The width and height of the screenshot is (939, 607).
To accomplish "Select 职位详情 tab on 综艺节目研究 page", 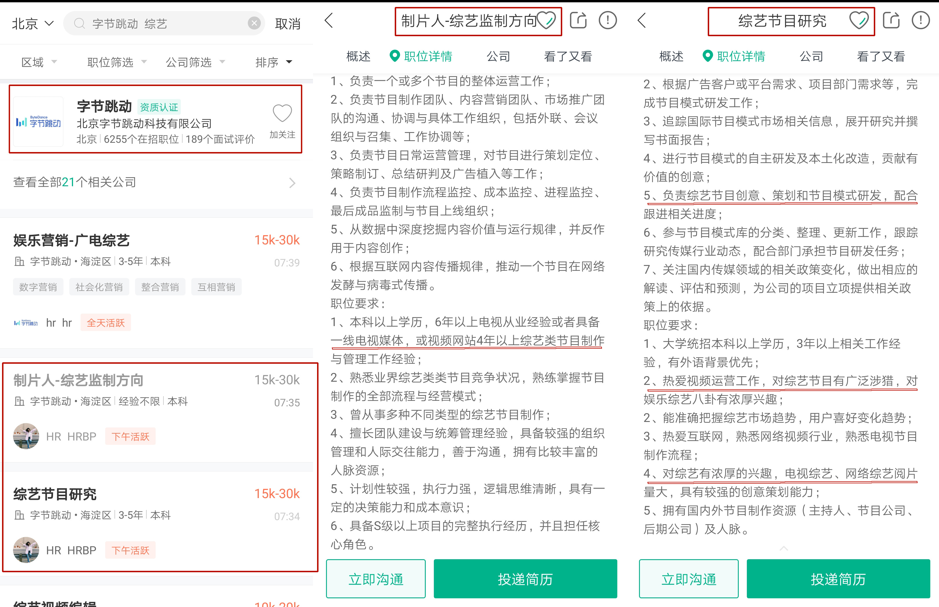I will [734, 56].
